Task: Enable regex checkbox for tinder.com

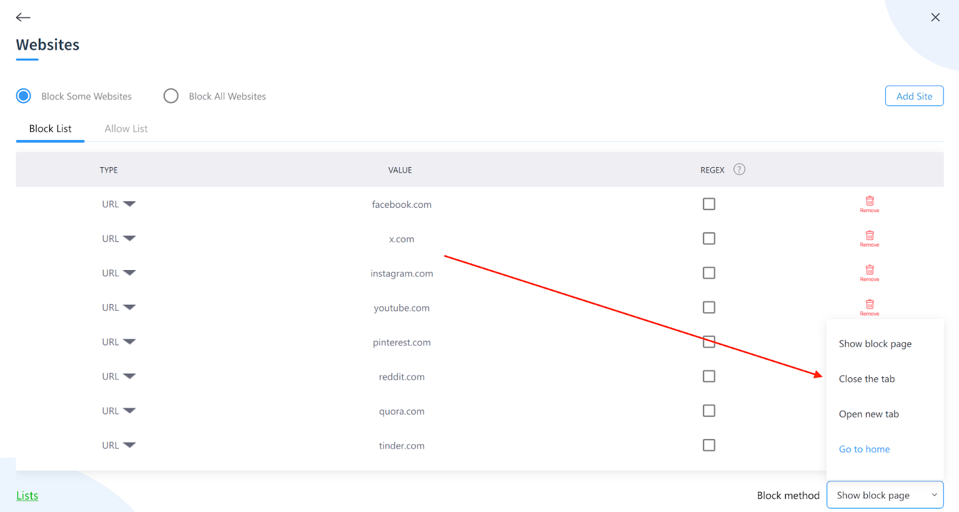Action: 709,445
